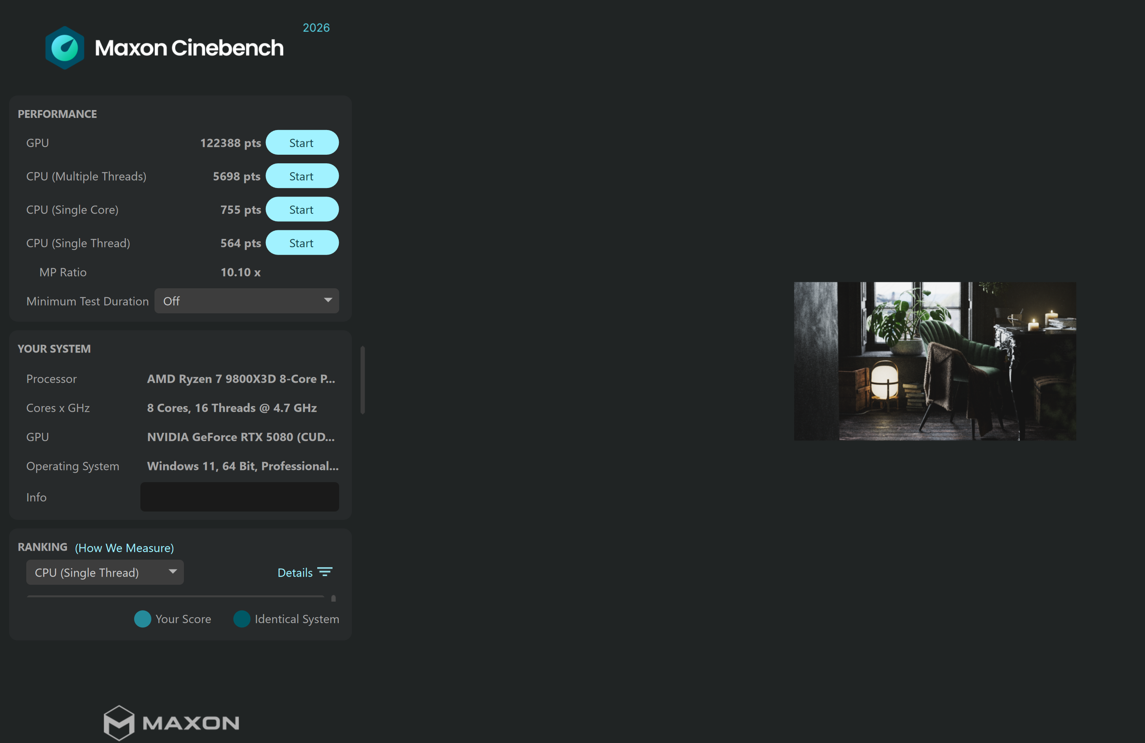1145x743 pixels.
Task: Click the MP Ratio label
Action: (63, 272)
